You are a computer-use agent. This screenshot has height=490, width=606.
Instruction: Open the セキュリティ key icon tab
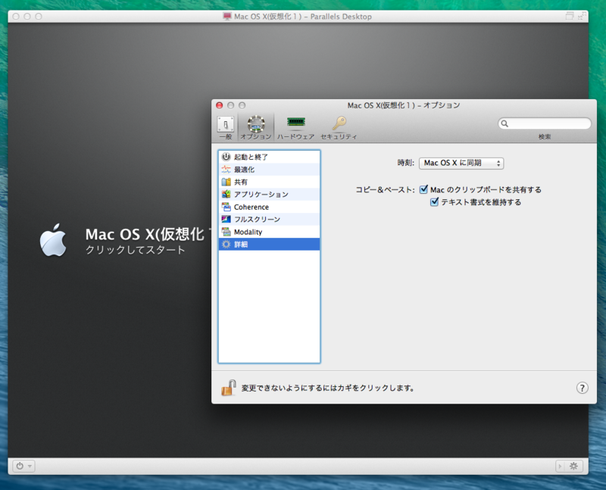(339, 128)
